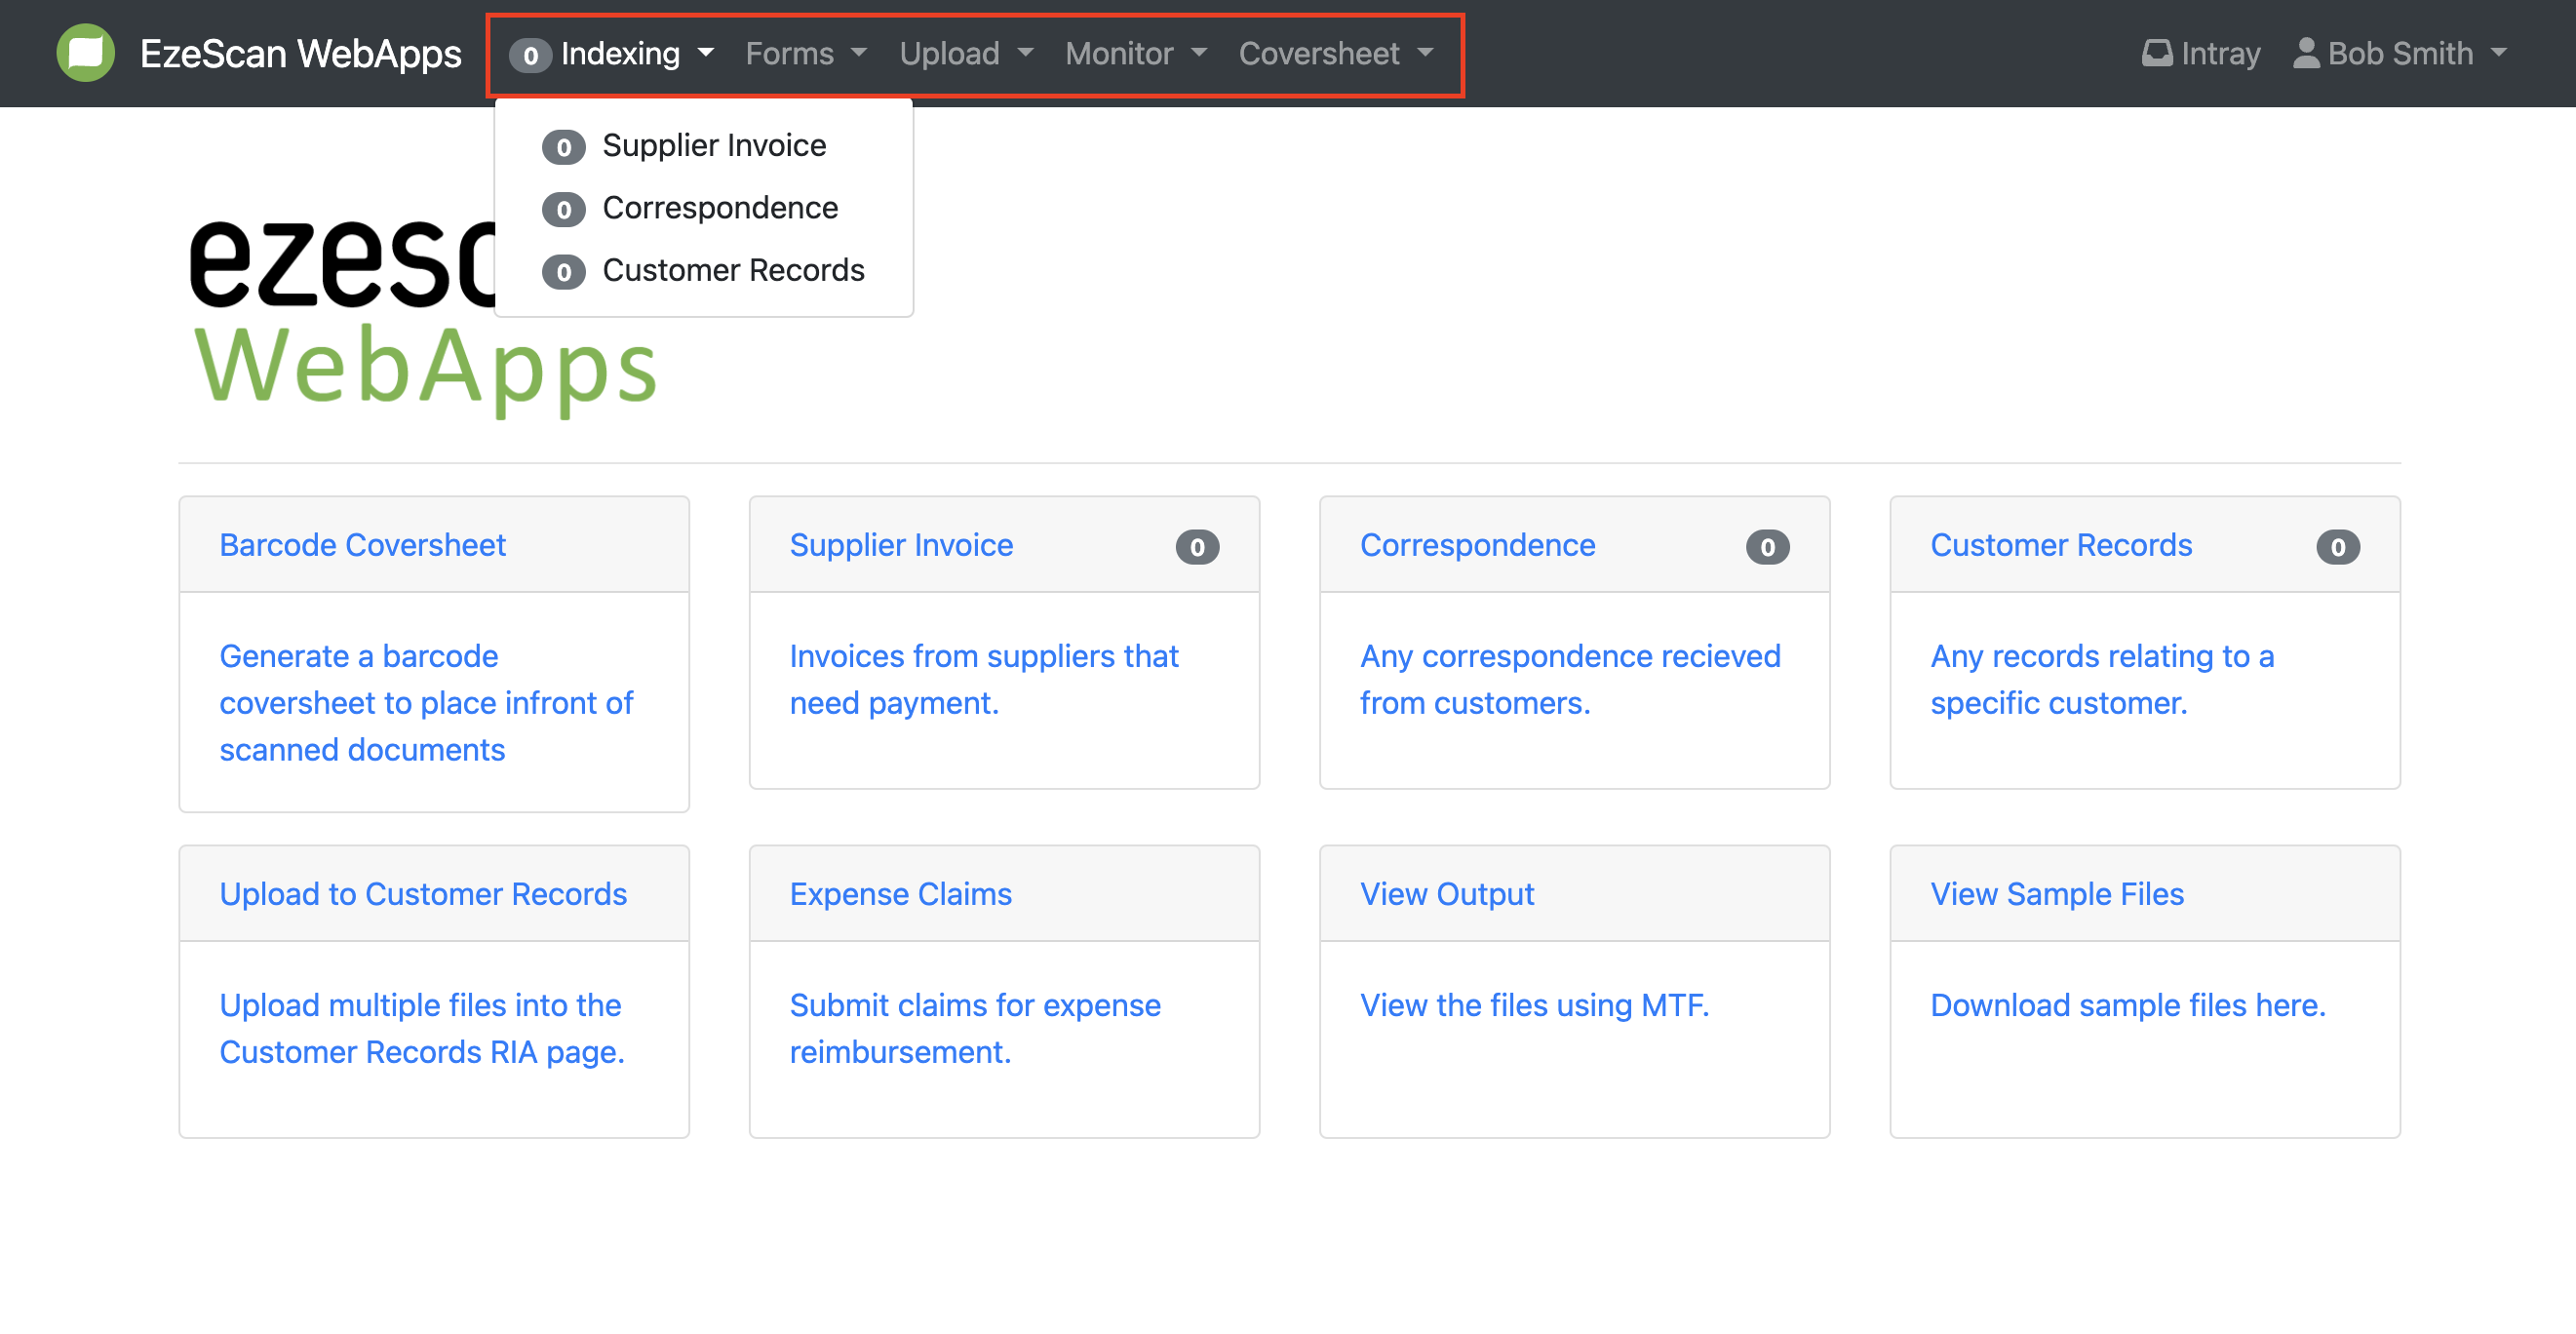Click the Bob Smith user icon

(2305, 53)
